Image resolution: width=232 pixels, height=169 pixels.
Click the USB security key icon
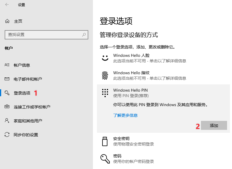[x=105, y=141]
